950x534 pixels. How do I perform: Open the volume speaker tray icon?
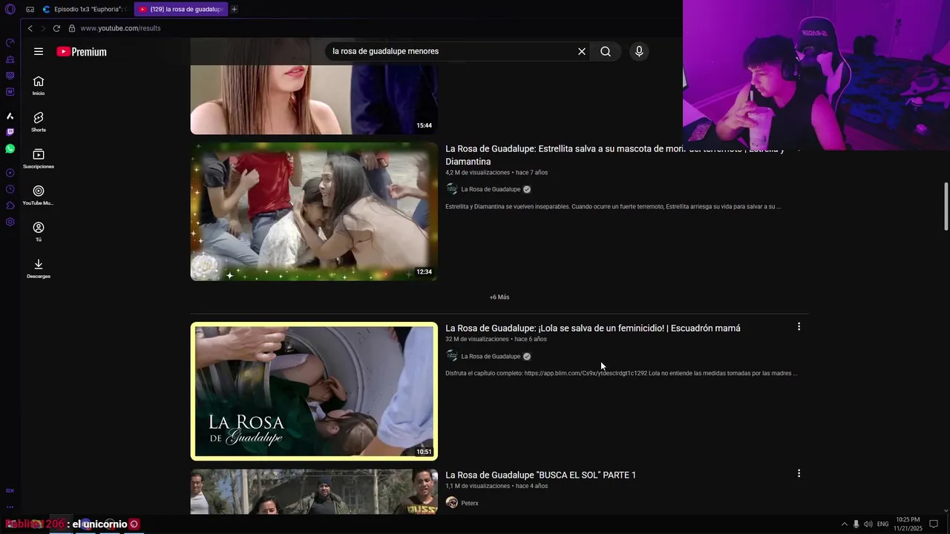(x=868, y=524)
